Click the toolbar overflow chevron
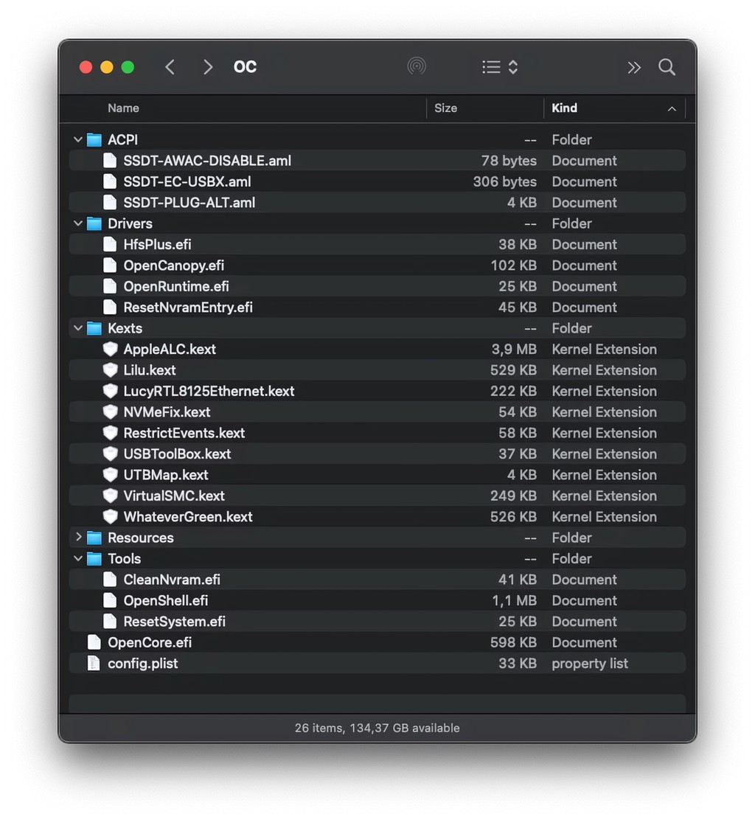Screen dimensions: 755x820 [634, 67]
